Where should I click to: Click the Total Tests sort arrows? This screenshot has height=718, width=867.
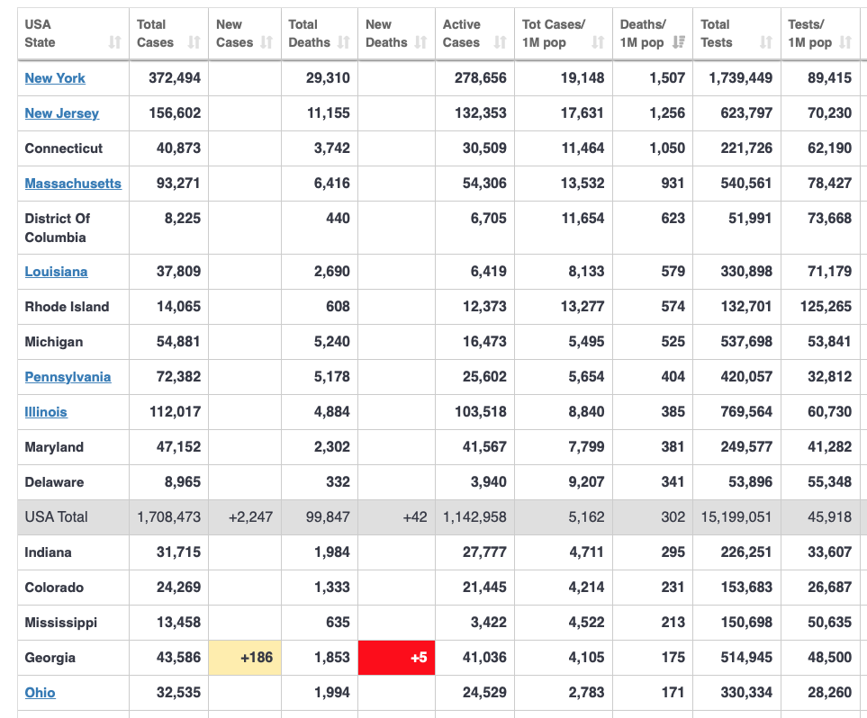tap(765, 42)
